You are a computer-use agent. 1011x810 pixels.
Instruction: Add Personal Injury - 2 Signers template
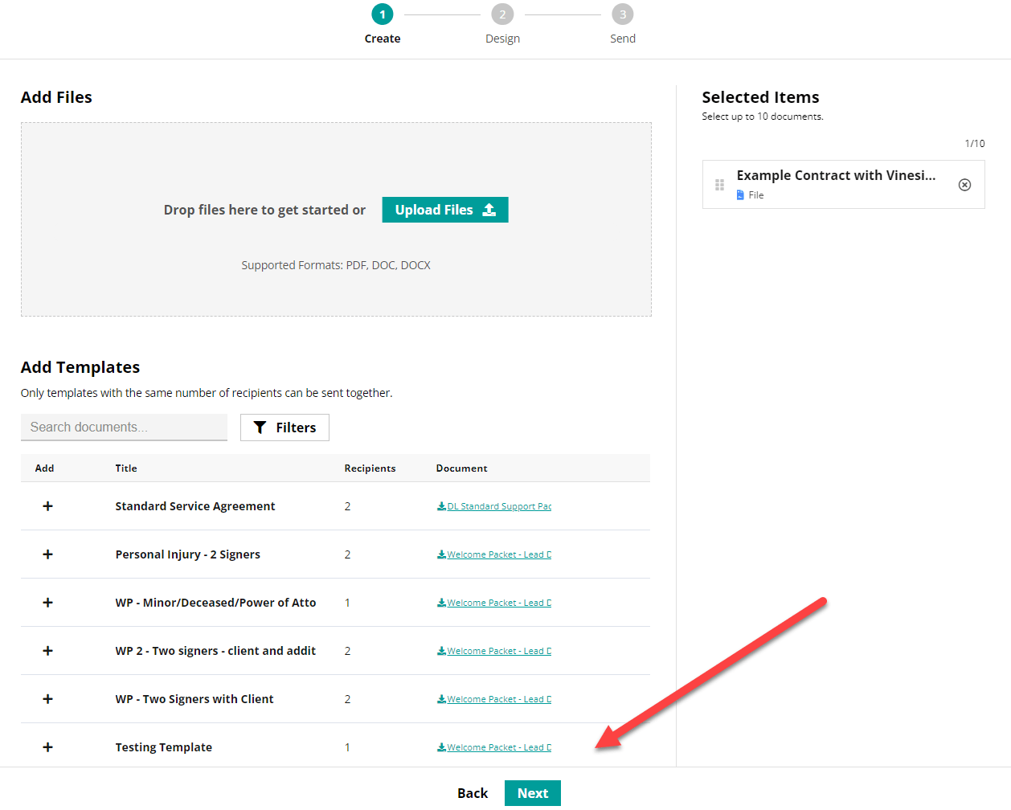pos(47,554)
